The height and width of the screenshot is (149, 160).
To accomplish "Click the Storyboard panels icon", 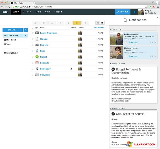I will [x=37, y=74].
